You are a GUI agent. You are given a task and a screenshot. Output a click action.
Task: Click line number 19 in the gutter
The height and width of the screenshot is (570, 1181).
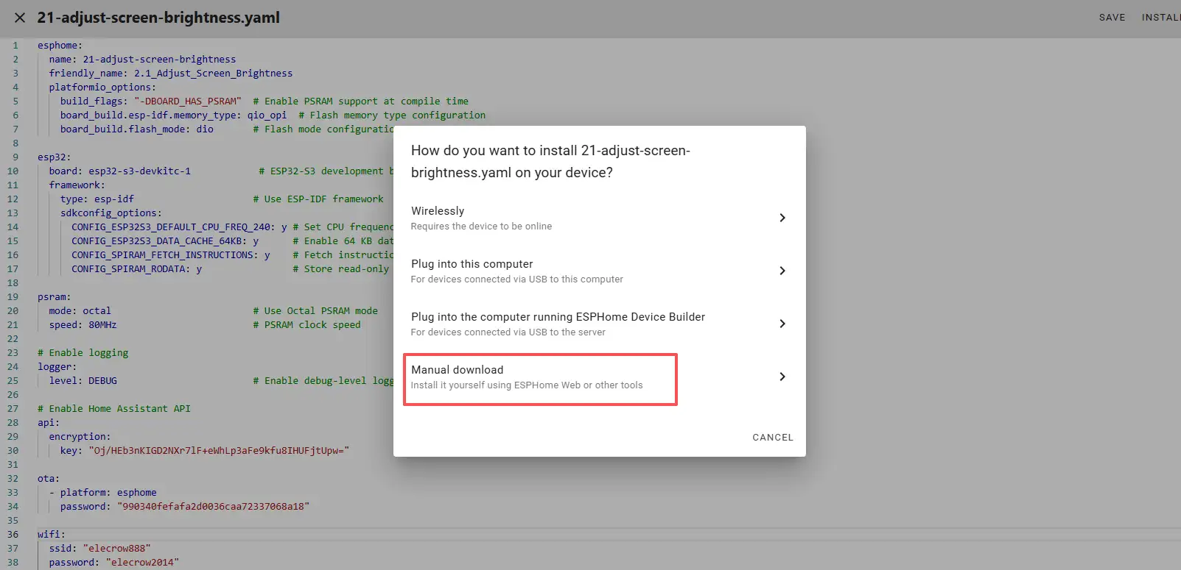click(13, 297)
